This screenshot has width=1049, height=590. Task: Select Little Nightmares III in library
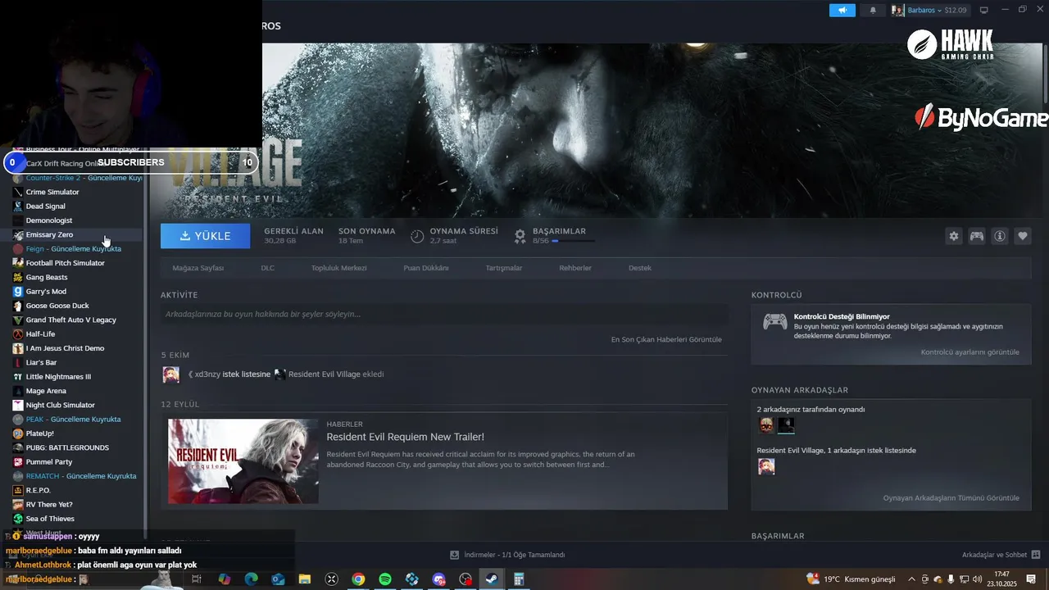point(58,377)
